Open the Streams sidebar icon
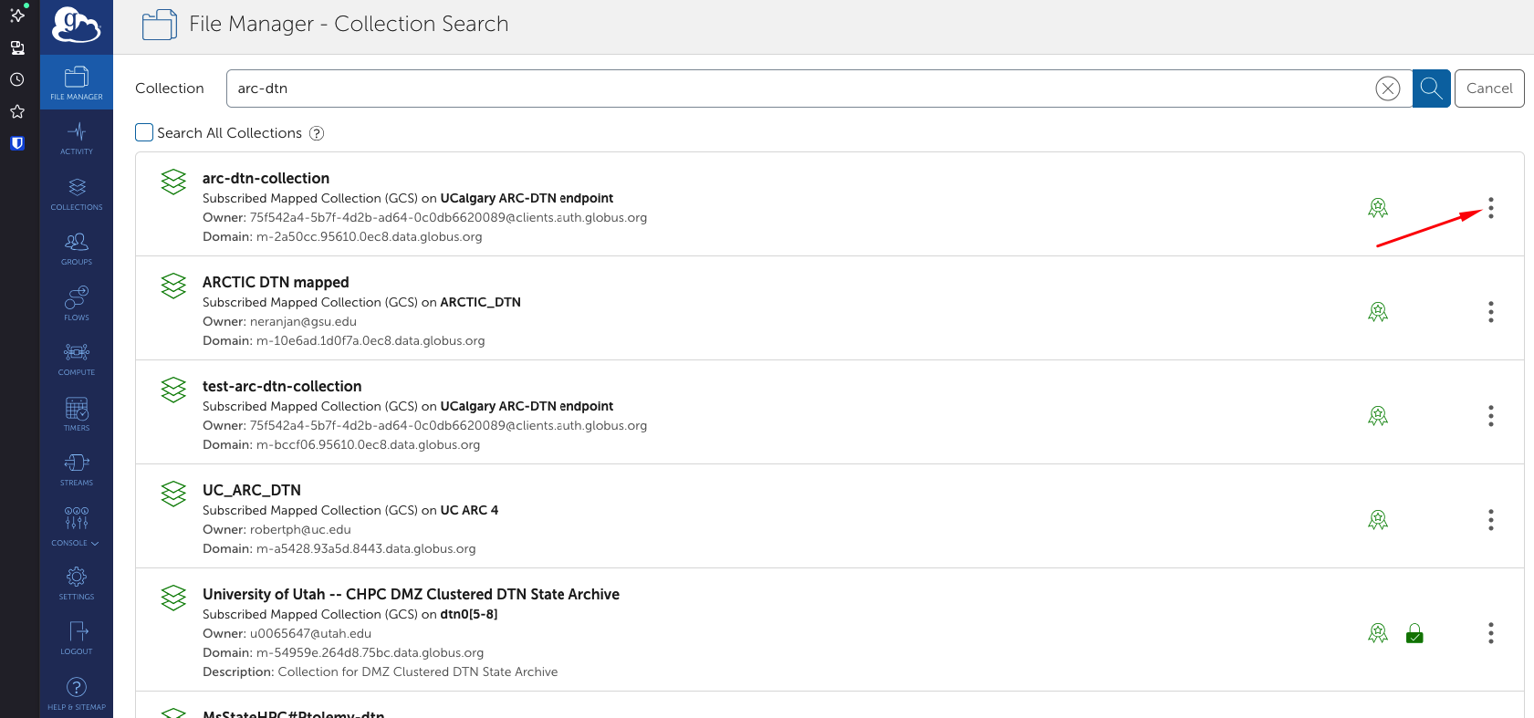Image resolution: width=1534 pixels, height=718 pixels. 77,469
